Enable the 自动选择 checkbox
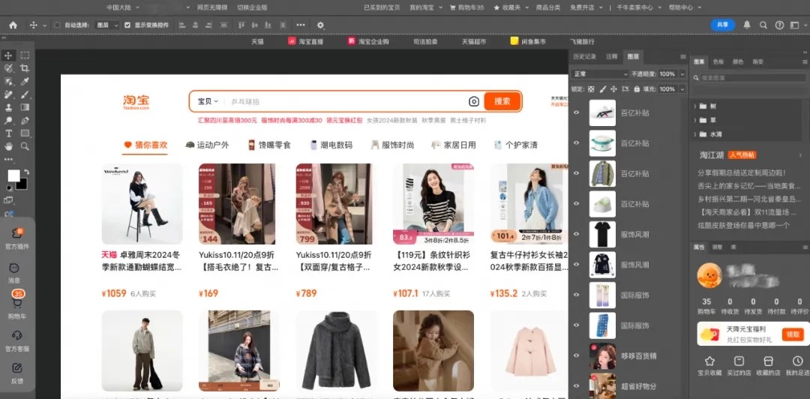Screen dimensions: 810x399 tap(58, 25)
